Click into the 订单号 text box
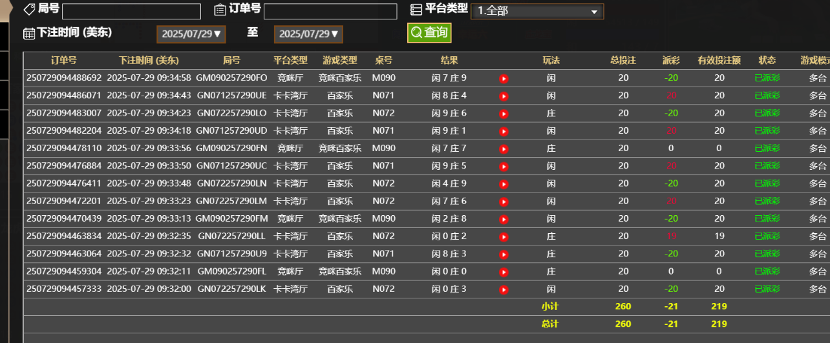 click(x=330, y=12)
